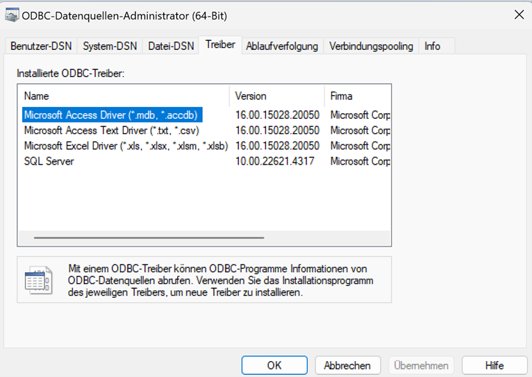Screen dimensions: 532x377
Task: Close the ODBC administrator window
Action: 518,15
